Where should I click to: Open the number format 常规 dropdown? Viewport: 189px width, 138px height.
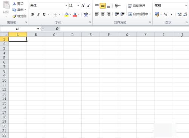click(x=186, y=6)
